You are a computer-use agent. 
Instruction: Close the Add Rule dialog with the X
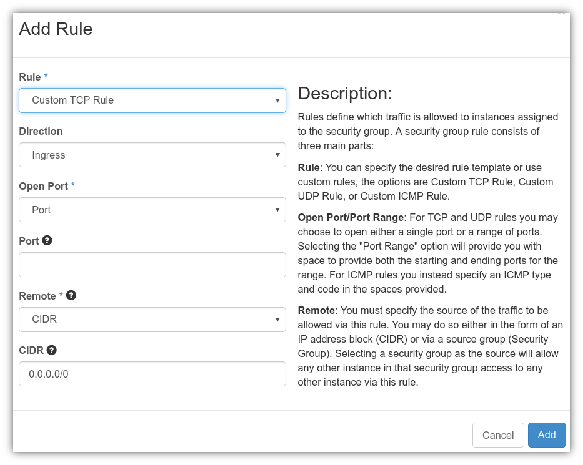(x=561, y=13)
